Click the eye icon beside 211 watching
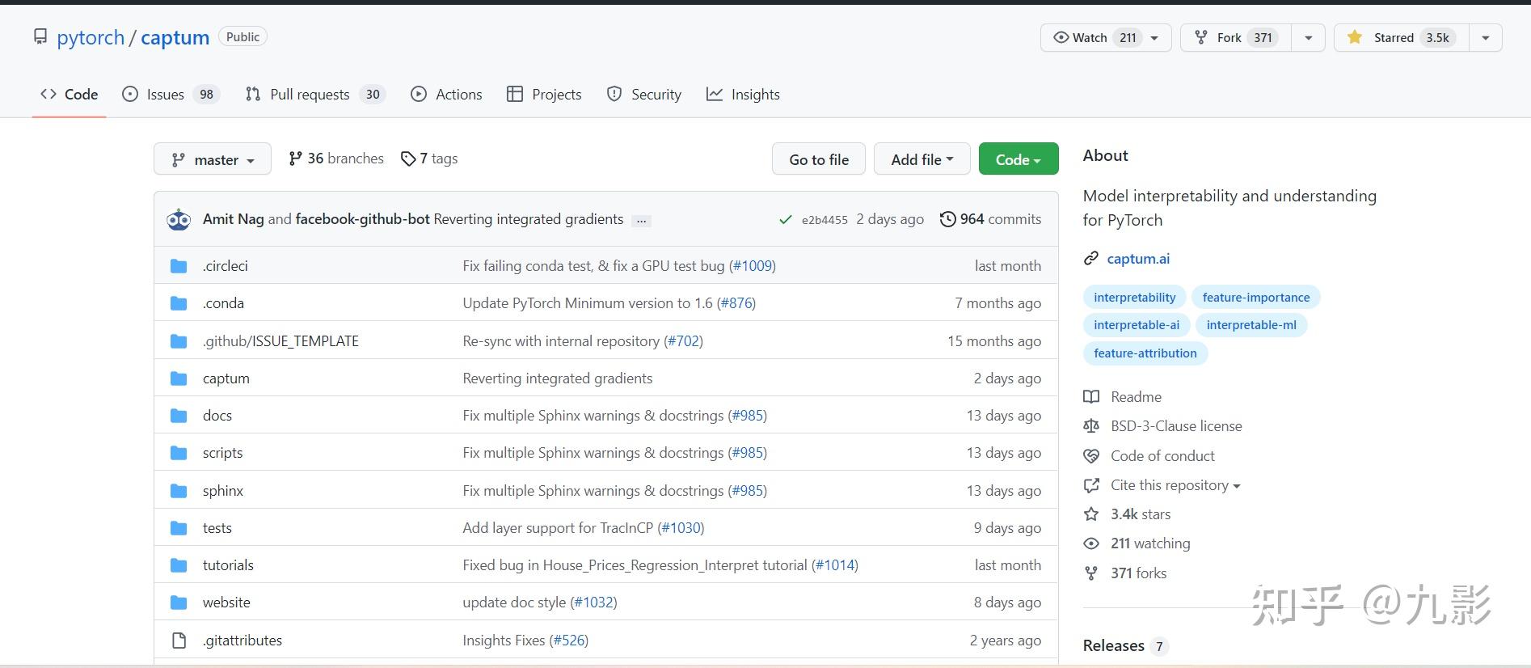 1091,543
